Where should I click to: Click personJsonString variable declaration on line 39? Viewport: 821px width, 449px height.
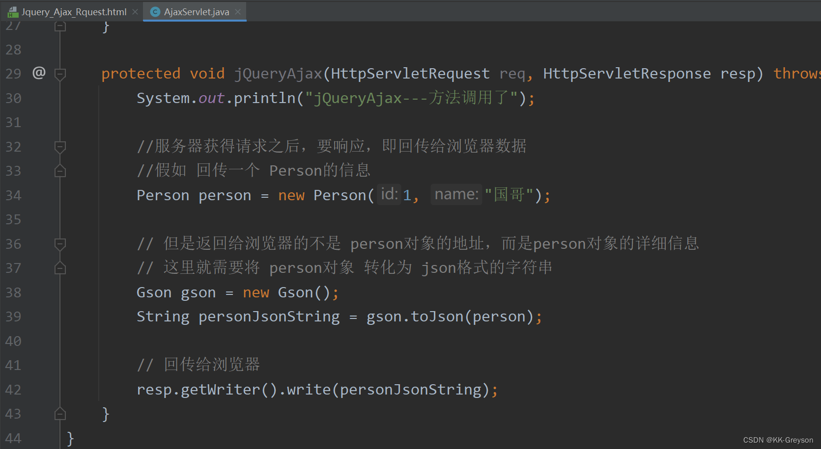269,317
